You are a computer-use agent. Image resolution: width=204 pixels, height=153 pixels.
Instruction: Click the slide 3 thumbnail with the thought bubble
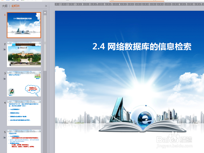(24, 84)
